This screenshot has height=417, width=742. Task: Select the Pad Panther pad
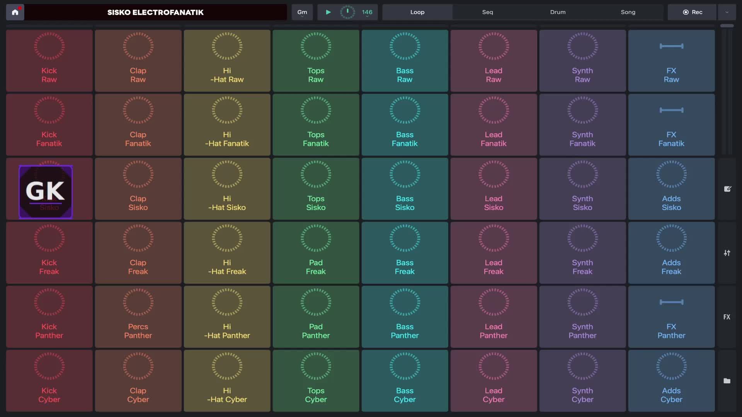pyautogui.click(x=316, y=317)
